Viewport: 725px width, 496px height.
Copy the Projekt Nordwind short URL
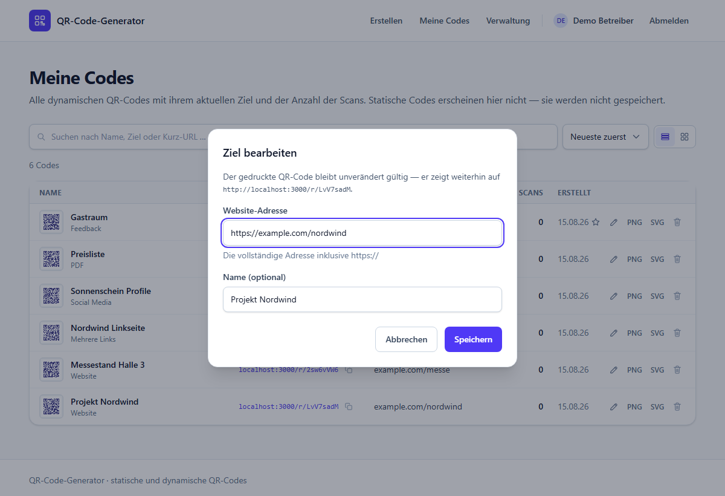(x=349, y=406)
